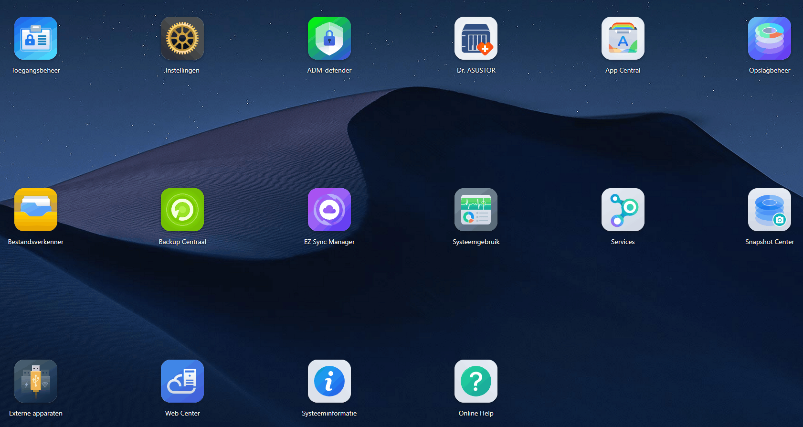Click the Online Help text label

click(x=476, y=413)
